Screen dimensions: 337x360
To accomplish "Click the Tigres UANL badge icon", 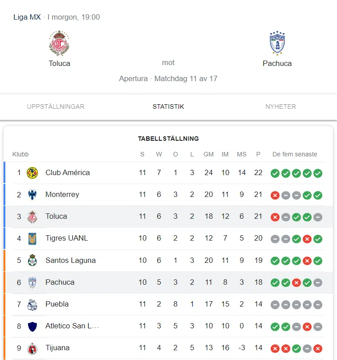I will click(x=32, y=238).
